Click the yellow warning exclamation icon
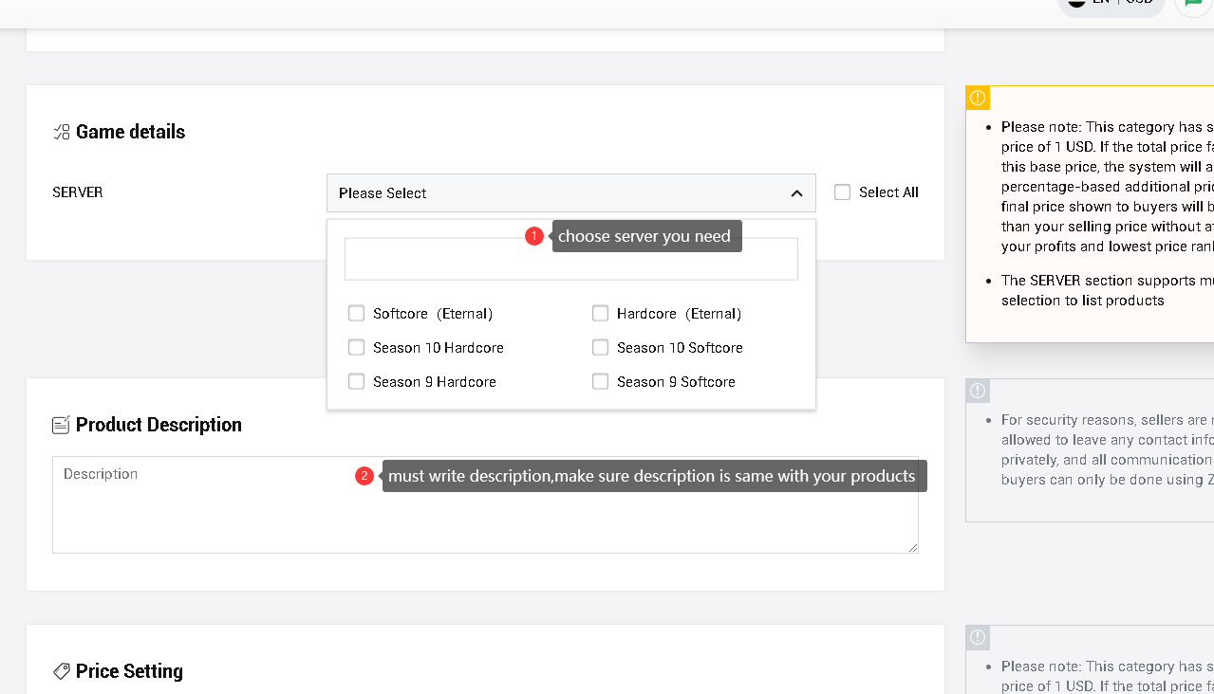 [978, 98]
